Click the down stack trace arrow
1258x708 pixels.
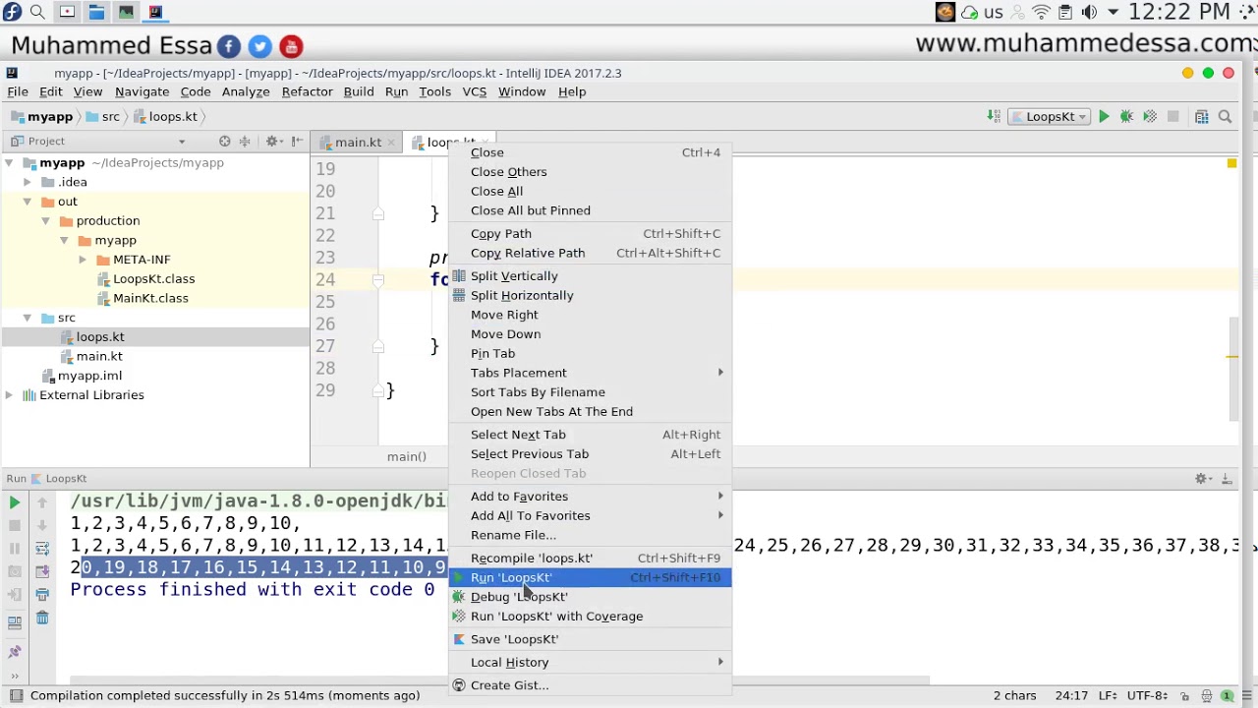42,526
